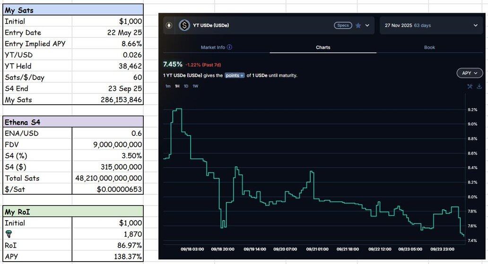
Task: Select the $/Sat value $0.00000653
Action: point(108,189)
